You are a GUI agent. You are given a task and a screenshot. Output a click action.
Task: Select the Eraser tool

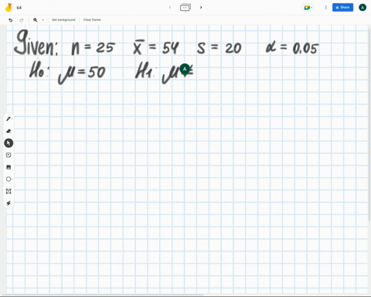click(9, 131)
